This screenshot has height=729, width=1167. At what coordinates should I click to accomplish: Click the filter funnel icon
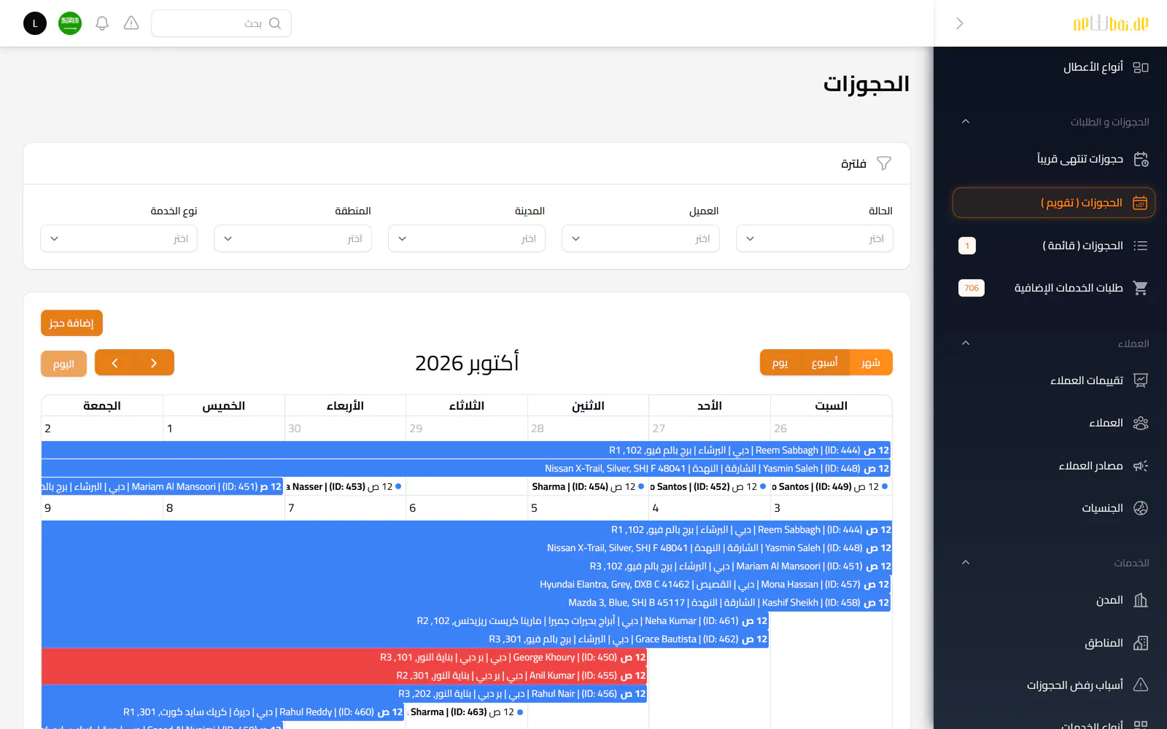(884, 163)
